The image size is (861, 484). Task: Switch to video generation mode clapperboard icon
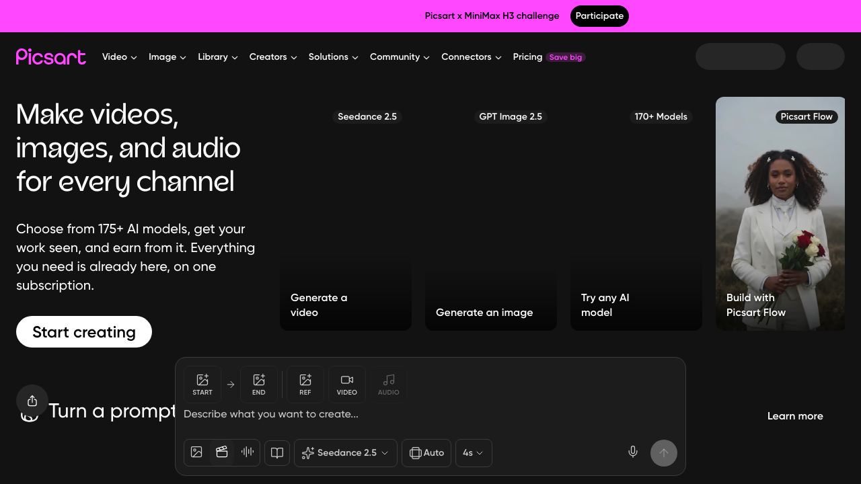(222, 452)
